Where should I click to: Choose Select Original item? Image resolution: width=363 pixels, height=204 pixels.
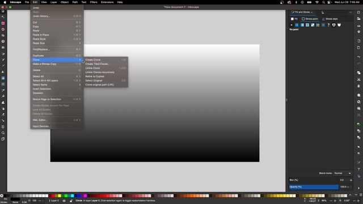click(106, 80)
